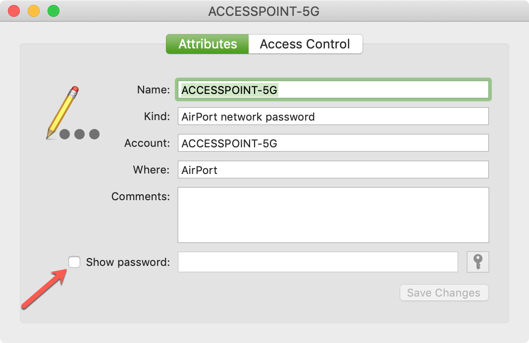
Task: Click the pencil password item icon
Action: [73, 113]
